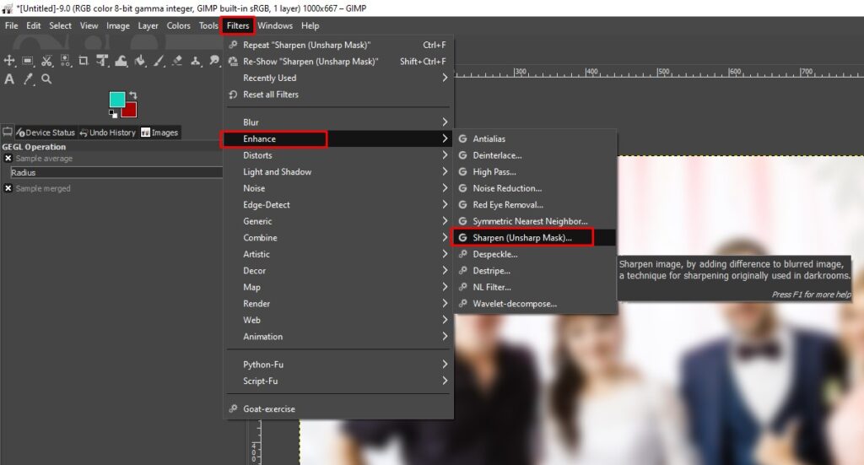This screenshot has height=465, width=864.
Task: Select the Color Picker eyedropper tool
Action: tap(28, 78)
